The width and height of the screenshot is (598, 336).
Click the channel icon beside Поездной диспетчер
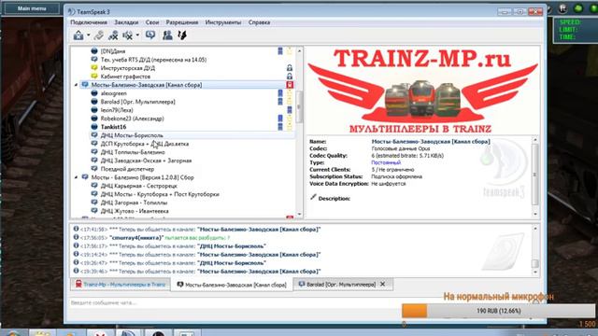(94, 169)
